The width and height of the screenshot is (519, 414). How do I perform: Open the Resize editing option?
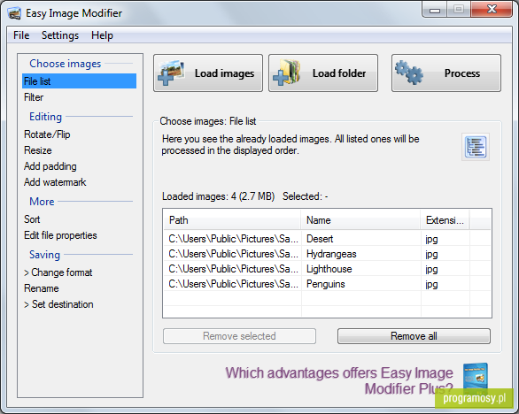[38, 150]
